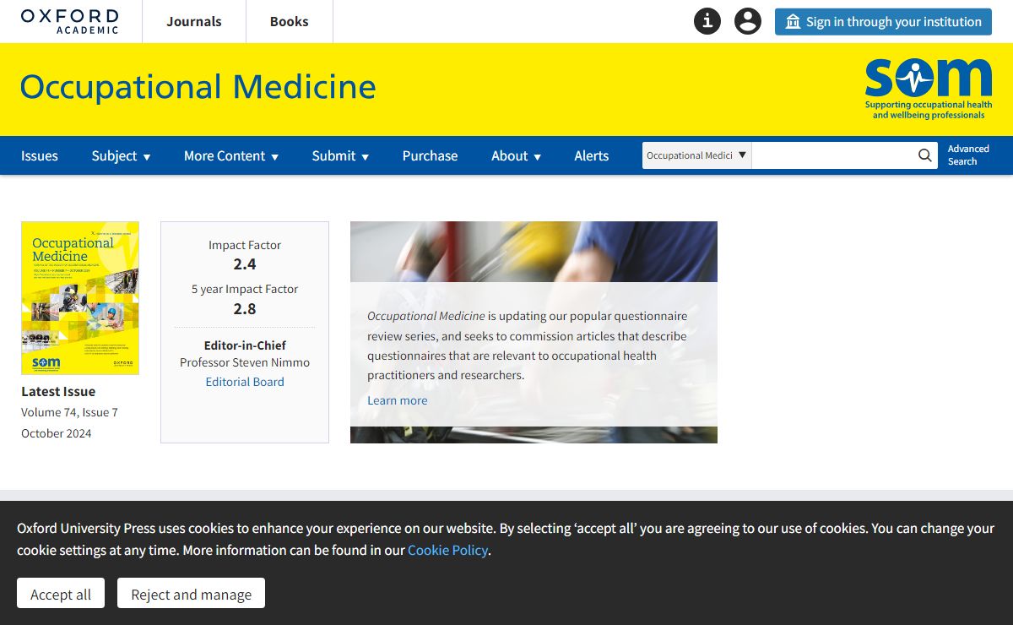Open the Editorial Board link

245,382
